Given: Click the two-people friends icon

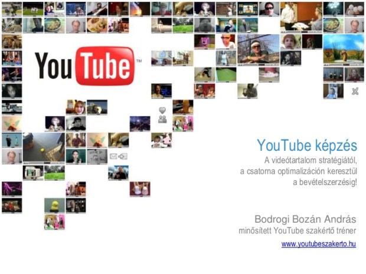Looking at the screenshot, I should coord(162,119).
